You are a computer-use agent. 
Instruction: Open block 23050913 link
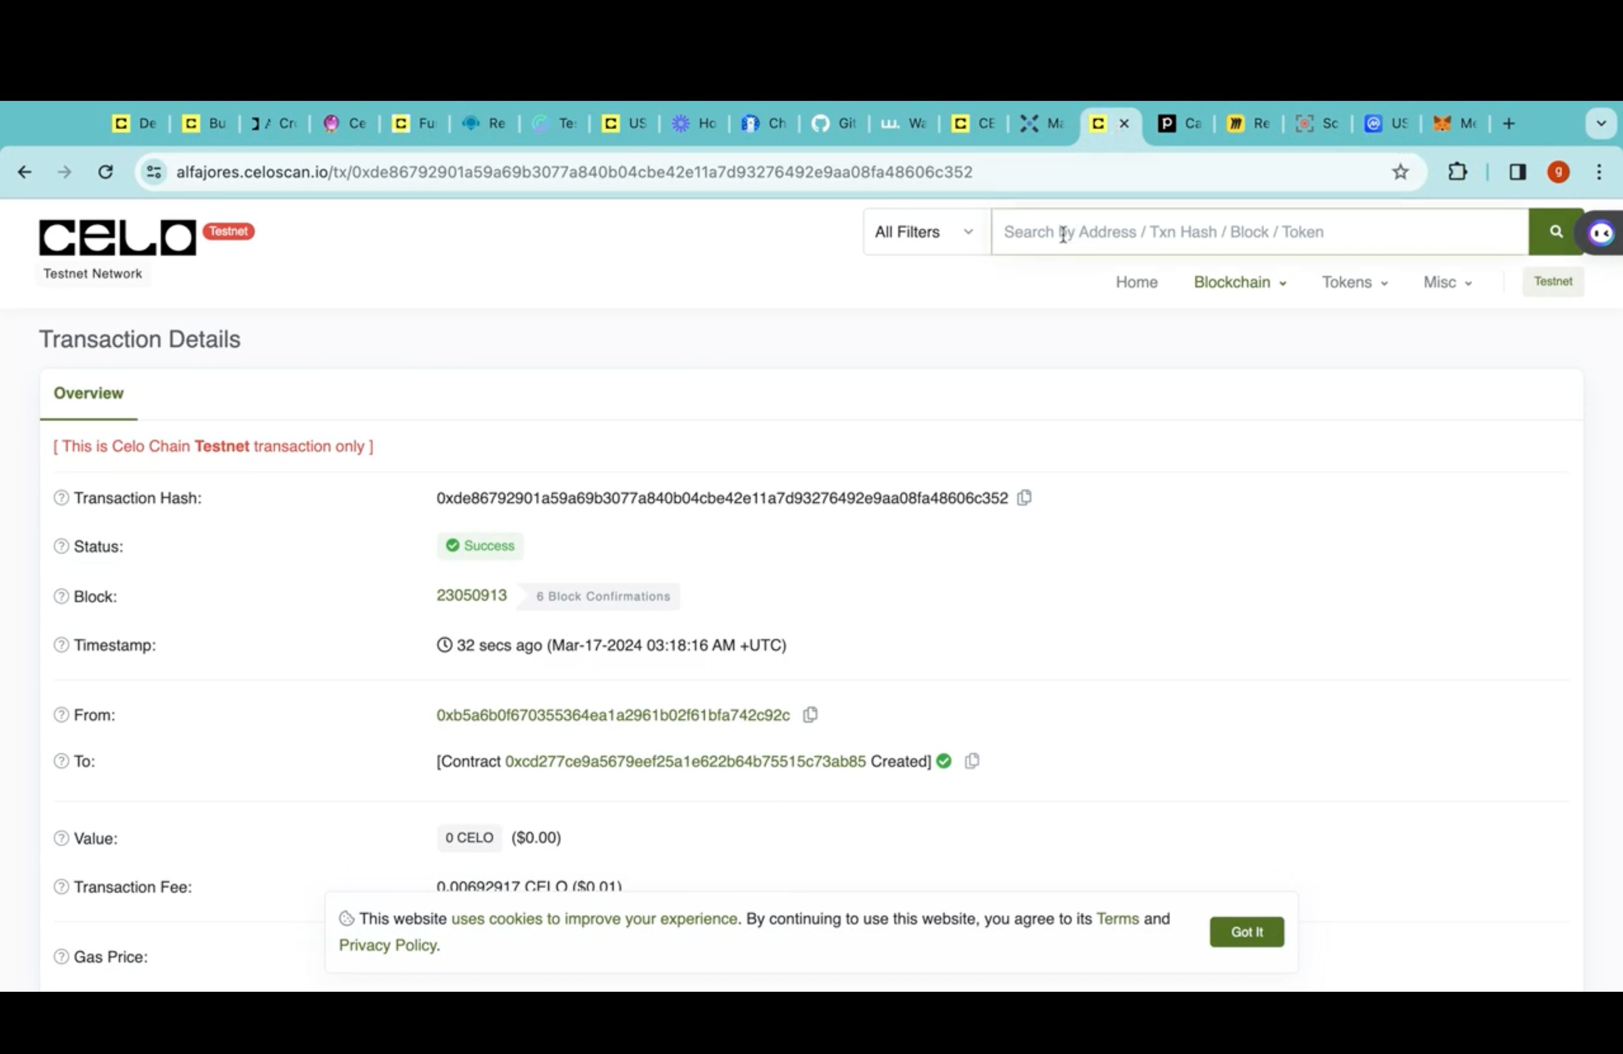pyautogui.click(x=471, y=595)
